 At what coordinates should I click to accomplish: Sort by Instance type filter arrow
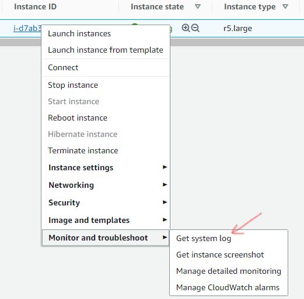pos(285,6)
